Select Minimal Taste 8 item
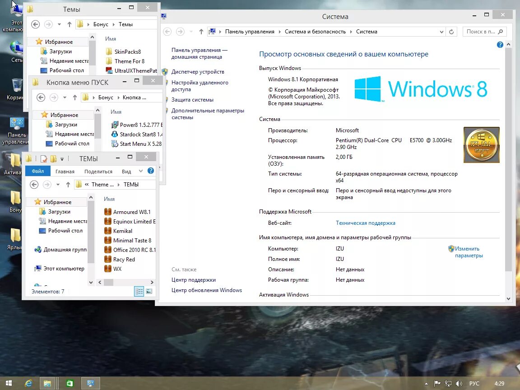Viewport: 520px width, 390px height. (x=128, y=241)
